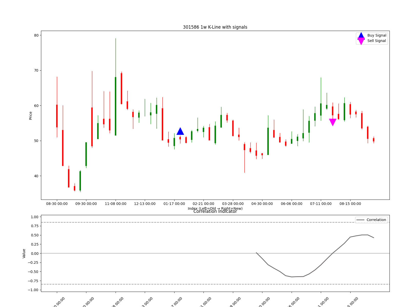Click the correlation tick value 0.00
410x307 pixels.
click(x=35, y=254)
